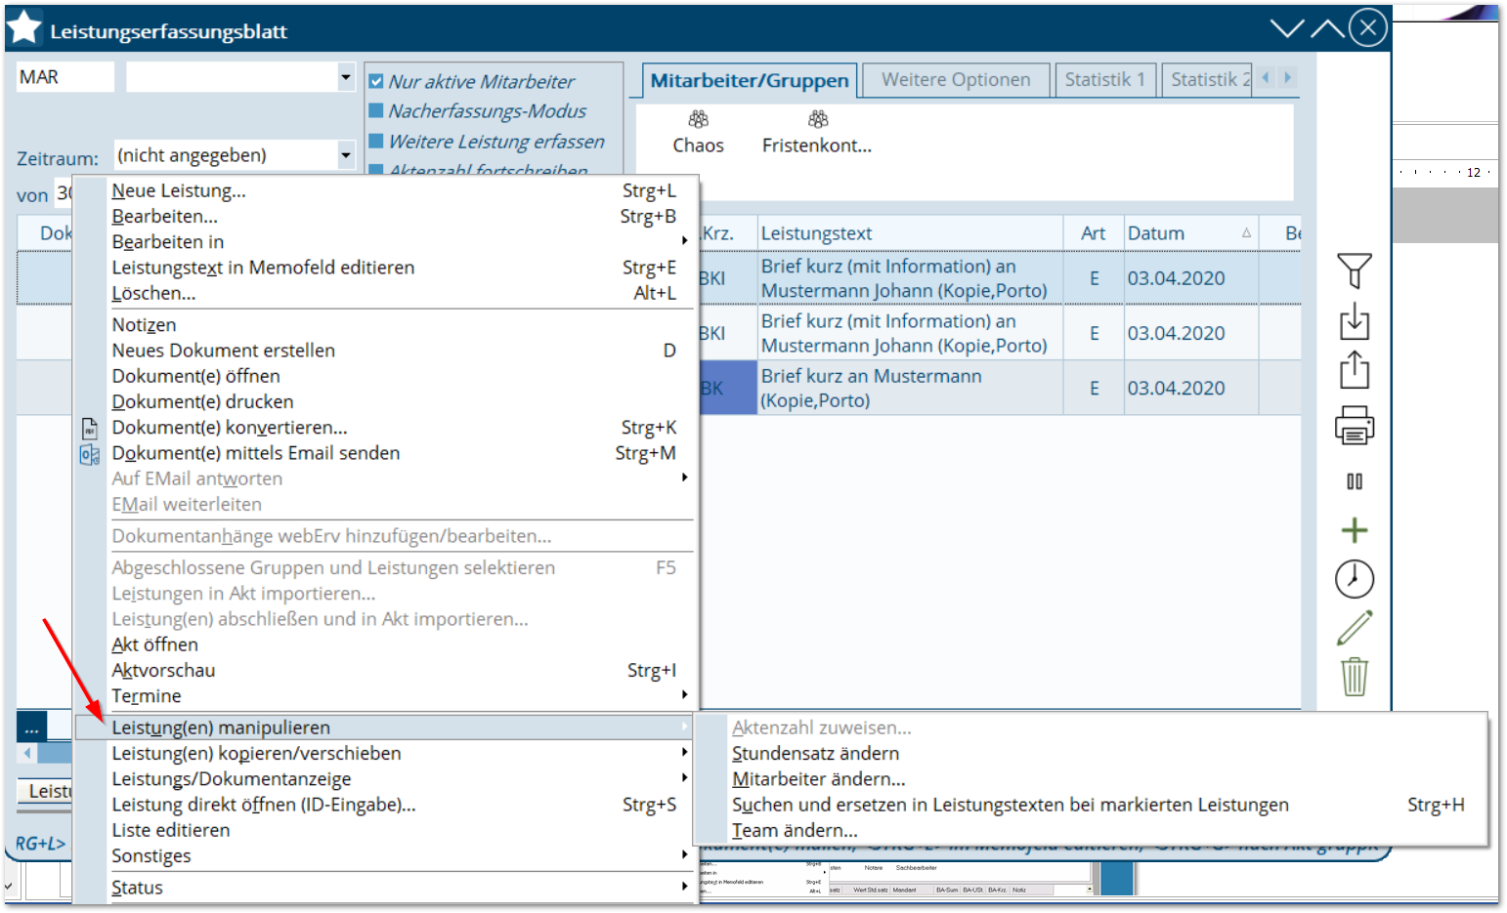Screen dimensions: 1507x913
Task: Switch to Weitere Optionen tab
Action: [x=956, y=80]
